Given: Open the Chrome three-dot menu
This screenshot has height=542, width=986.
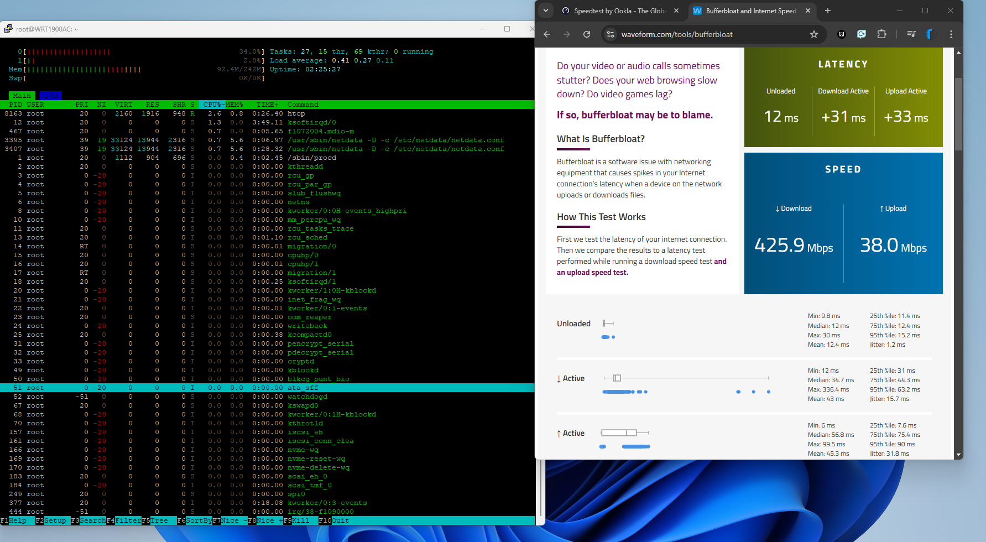Looking at the screenshot, I should [951, 34].
